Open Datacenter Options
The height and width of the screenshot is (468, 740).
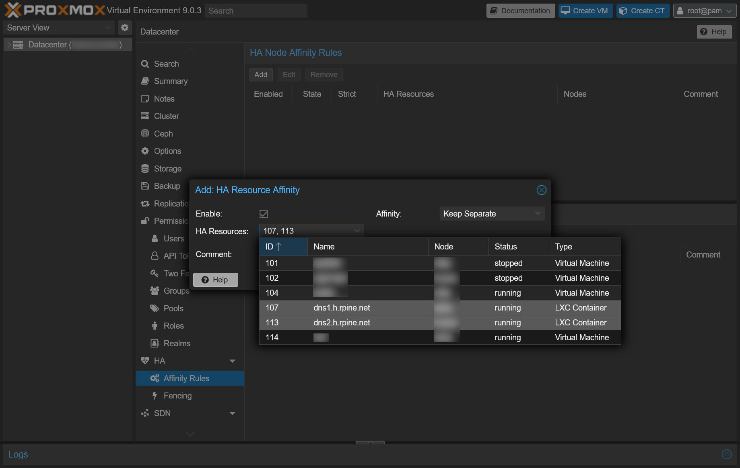click(x=167, y=151)
